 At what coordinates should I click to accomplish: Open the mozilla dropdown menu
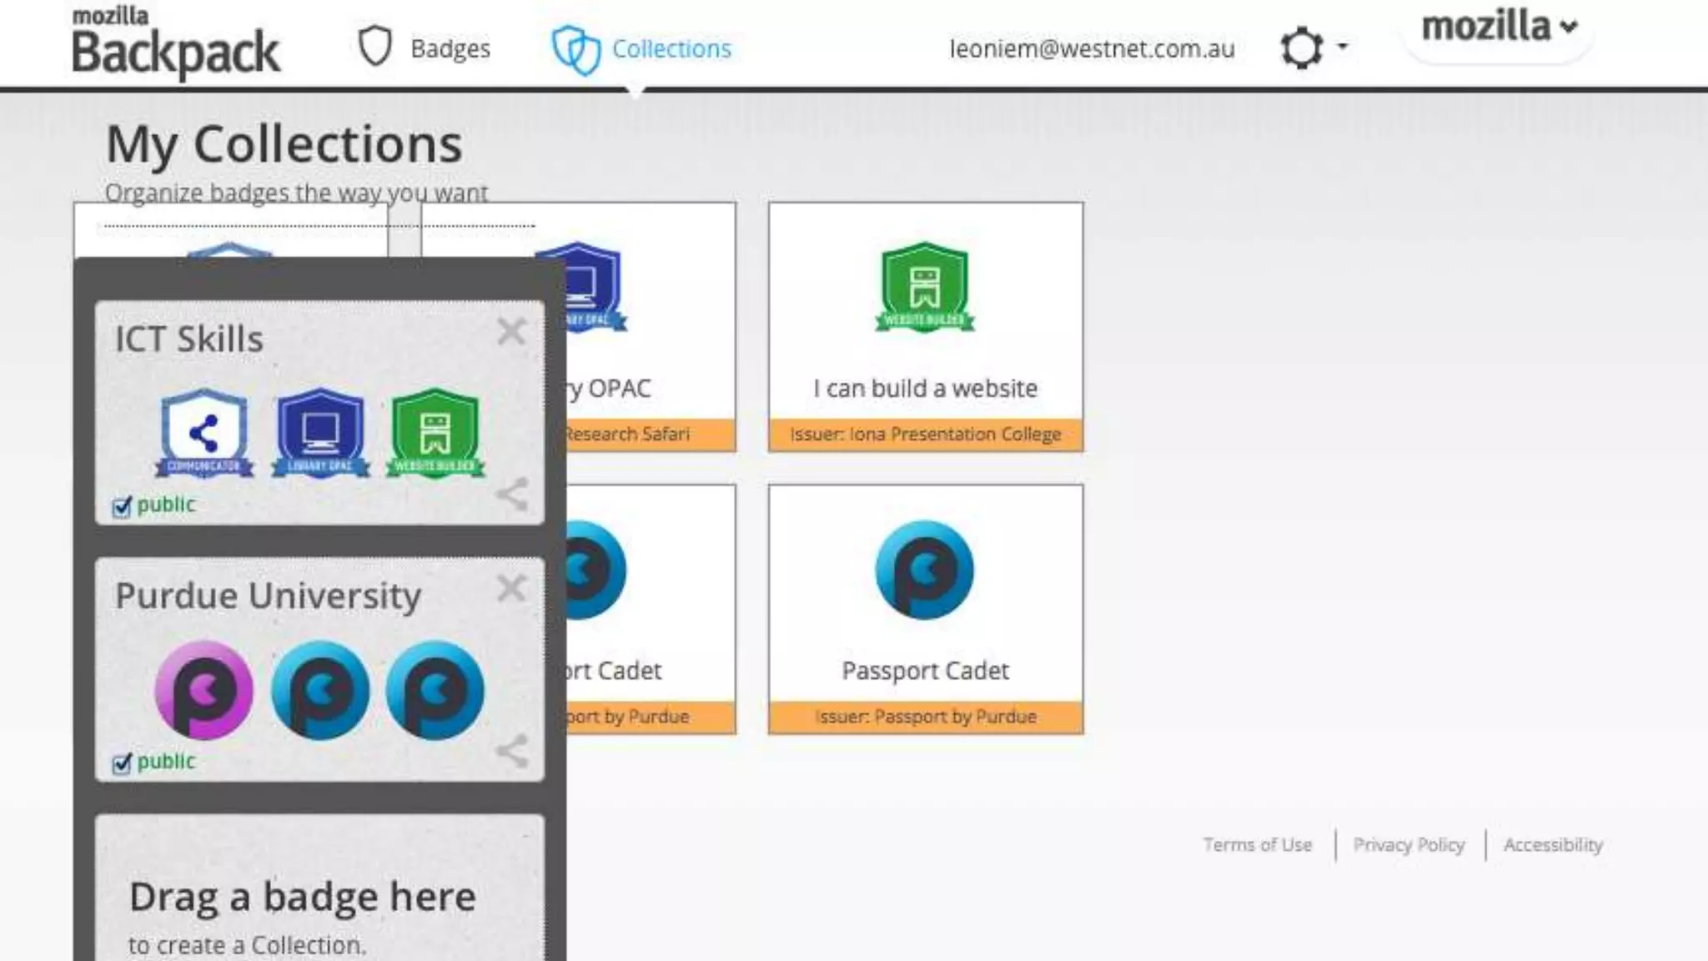coord(1499,28)
